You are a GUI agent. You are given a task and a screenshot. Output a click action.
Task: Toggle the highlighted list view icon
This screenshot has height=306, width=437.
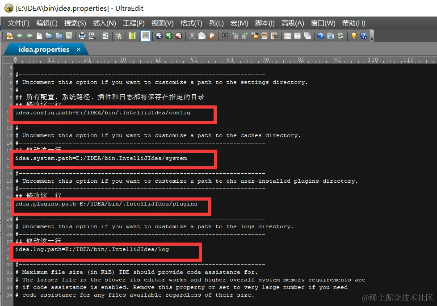tap(146, 36)
